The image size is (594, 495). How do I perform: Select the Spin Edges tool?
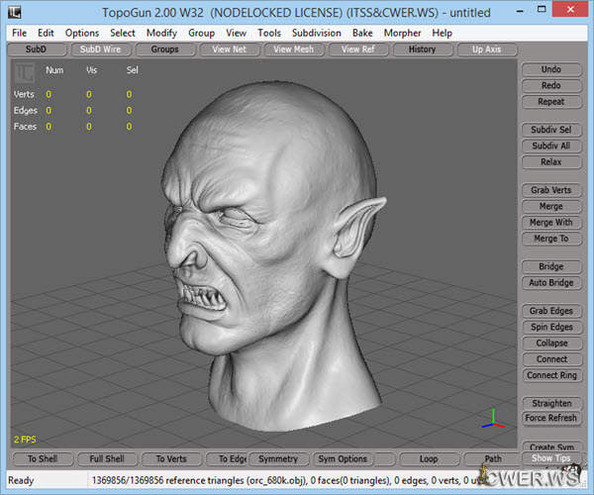pyautogui.click(x=550, y=328)
